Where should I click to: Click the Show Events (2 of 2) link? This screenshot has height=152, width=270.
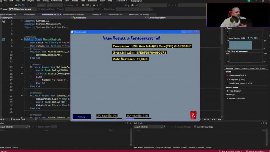click(x=238, y=75)
